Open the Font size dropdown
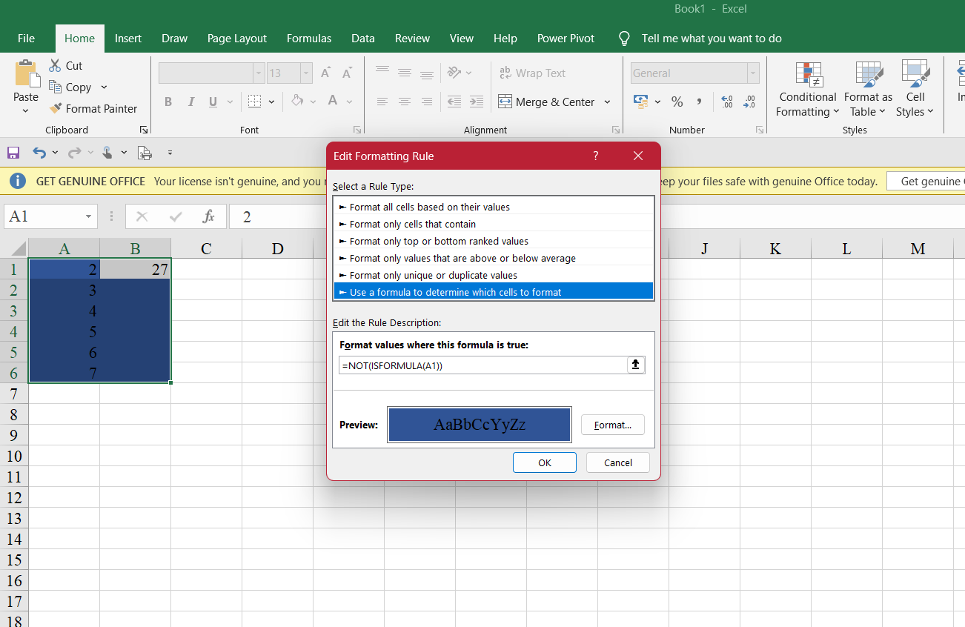Screen dimensions: 965x627 306,73
